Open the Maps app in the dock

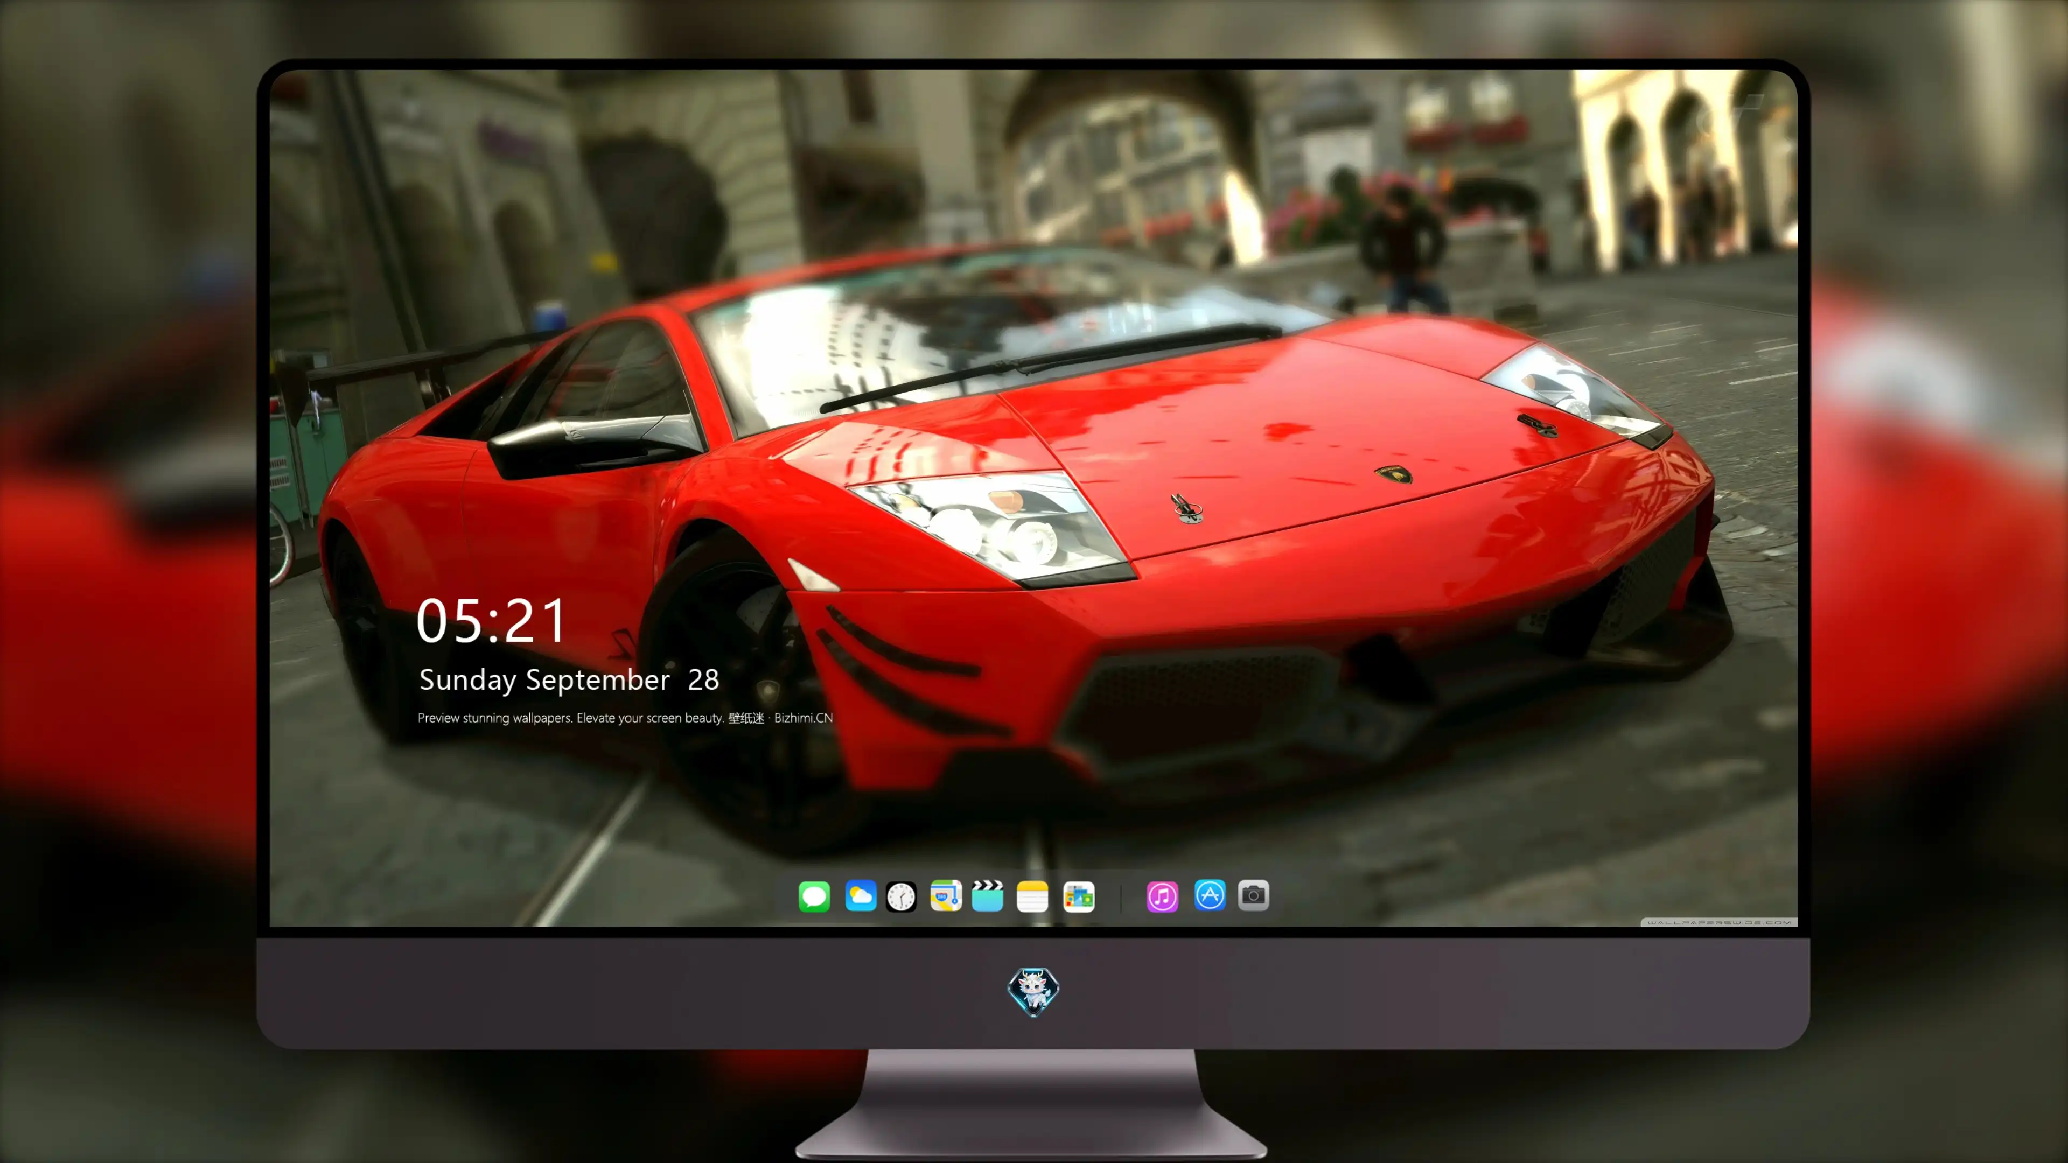point(946,896)
